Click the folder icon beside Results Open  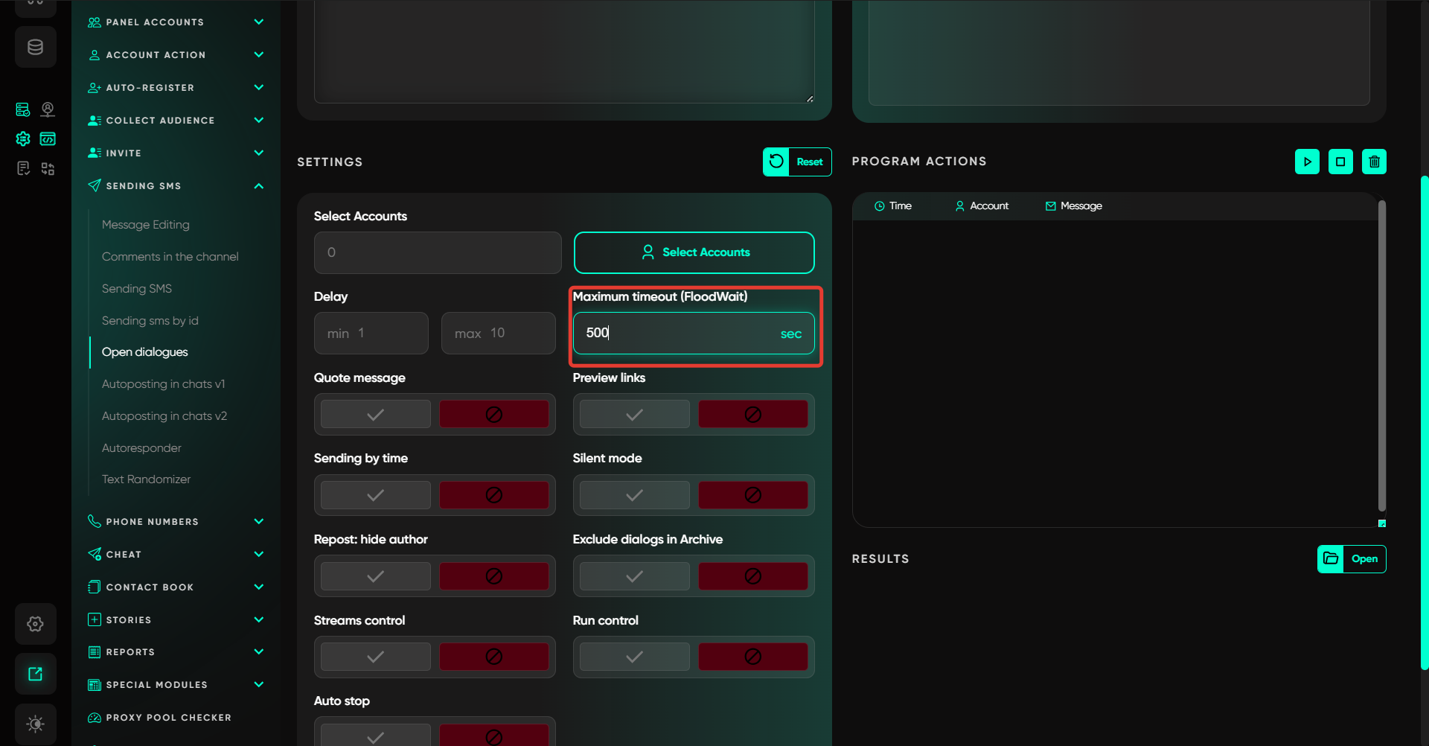click(1331, 559)
